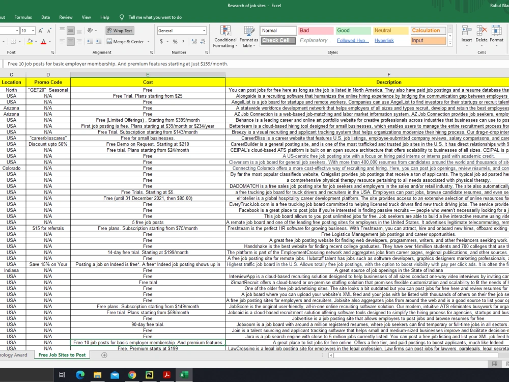Apply top vertical alignment

point(62,31)
